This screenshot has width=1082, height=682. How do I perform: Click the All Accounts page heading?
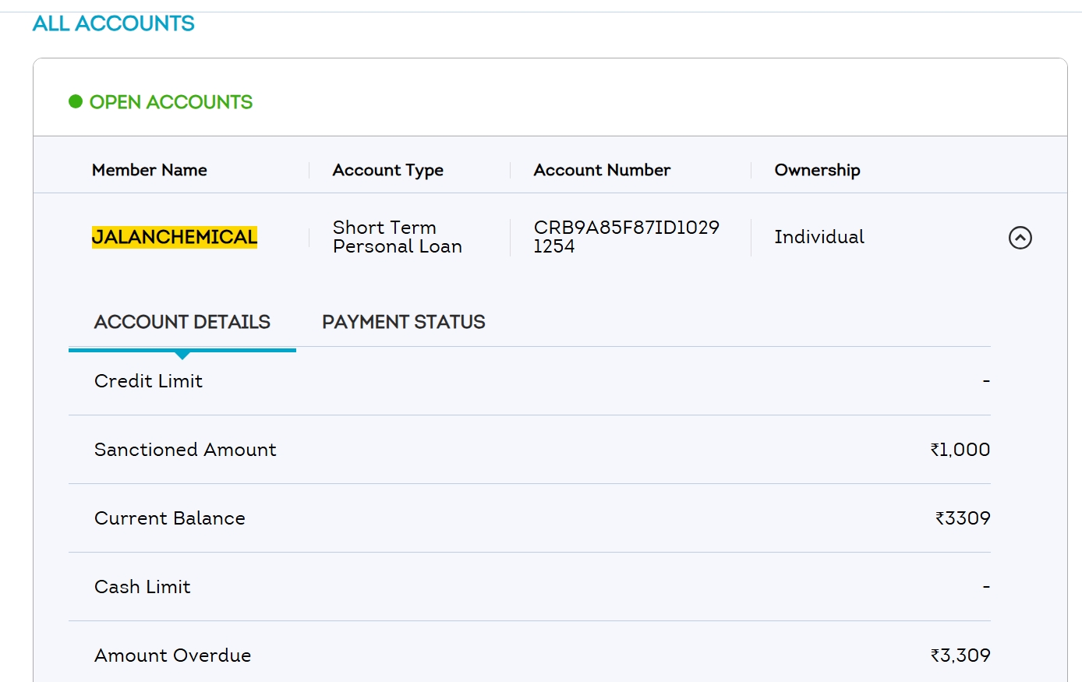point(113,23)
